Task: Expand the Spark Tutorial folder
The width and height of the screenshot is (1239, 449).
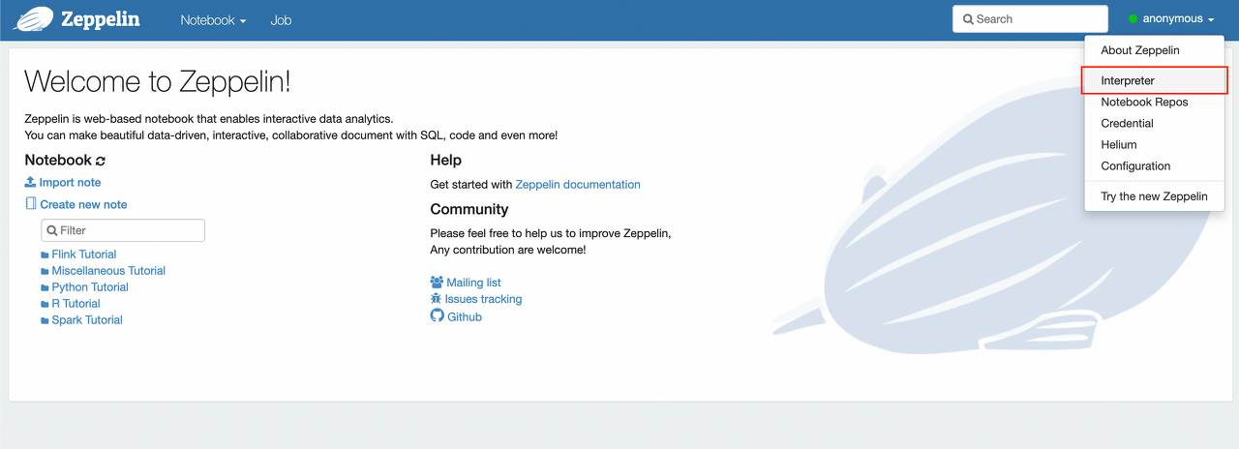Action: coord(87,320)
